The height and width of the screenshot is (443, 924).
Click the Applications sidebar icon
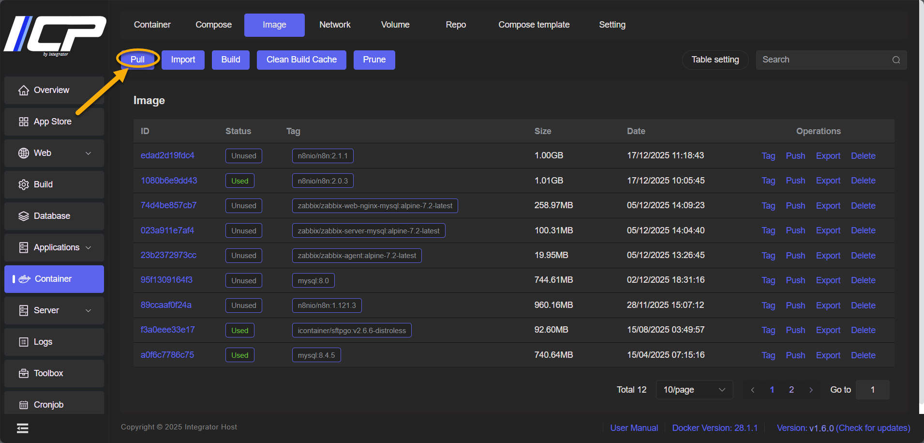pos(23,247)
